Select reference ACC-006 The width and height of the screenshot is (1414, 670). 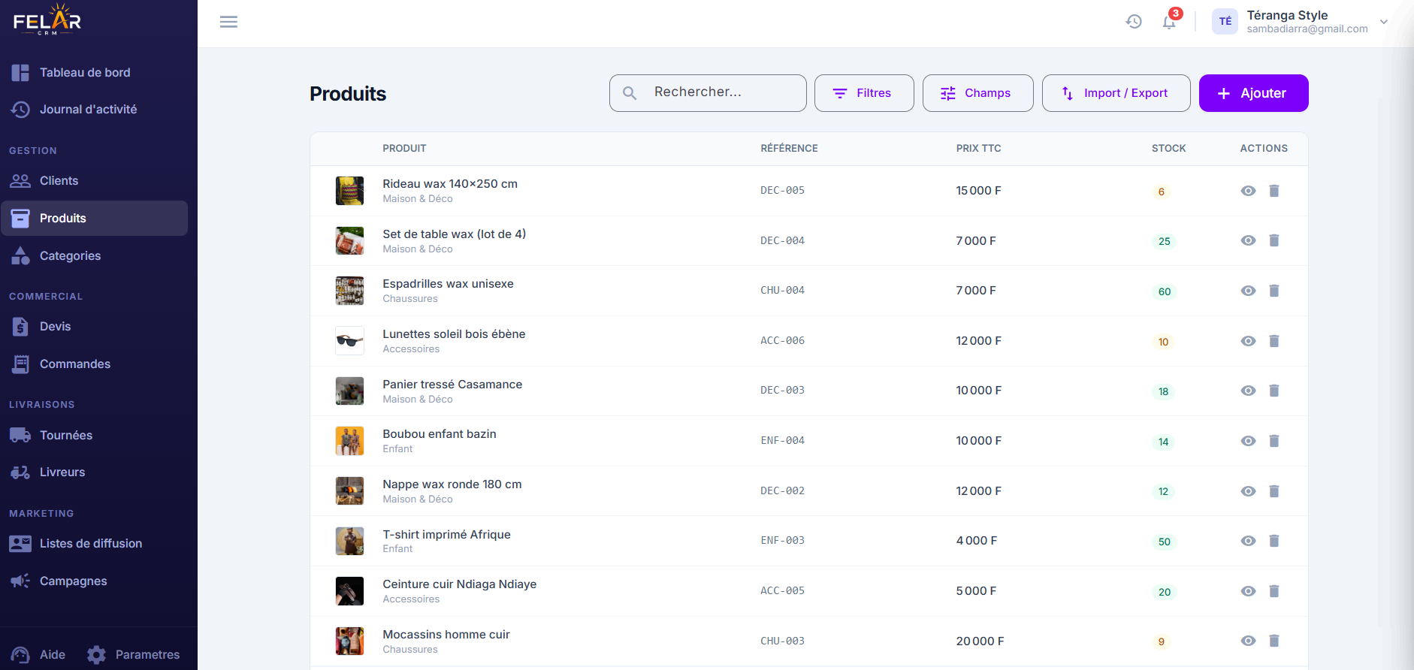[x=782, y=341]
